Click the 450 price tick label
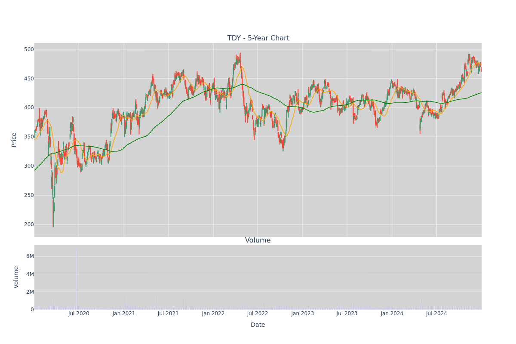The image size is (516, 344). point(29,79)
